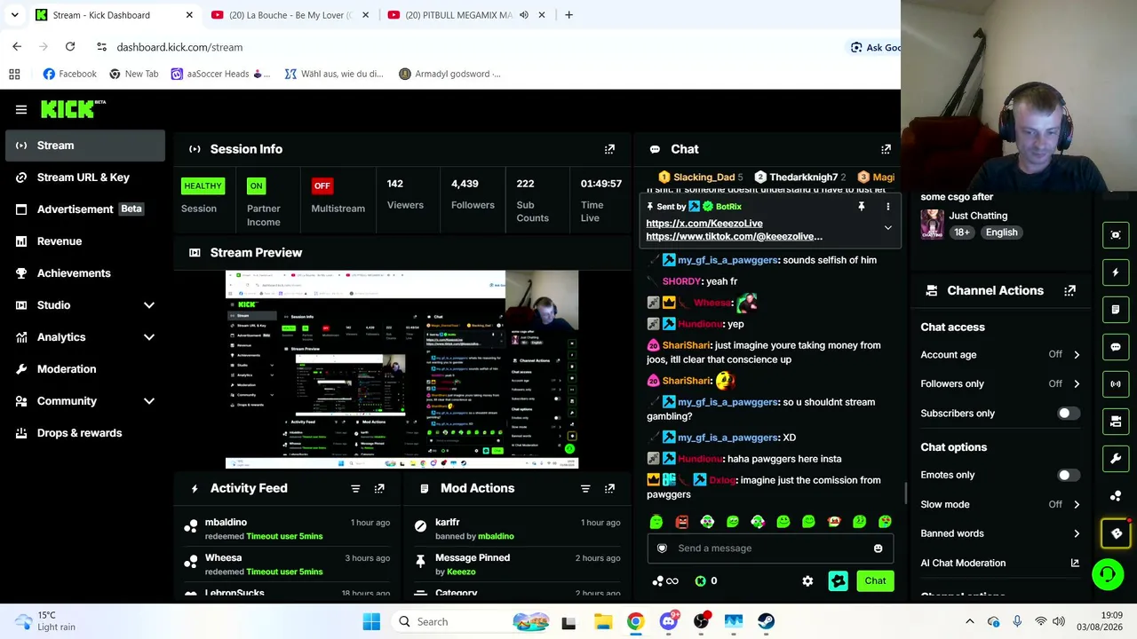Pop out the Activity Feed panel

tap(379, 488)
